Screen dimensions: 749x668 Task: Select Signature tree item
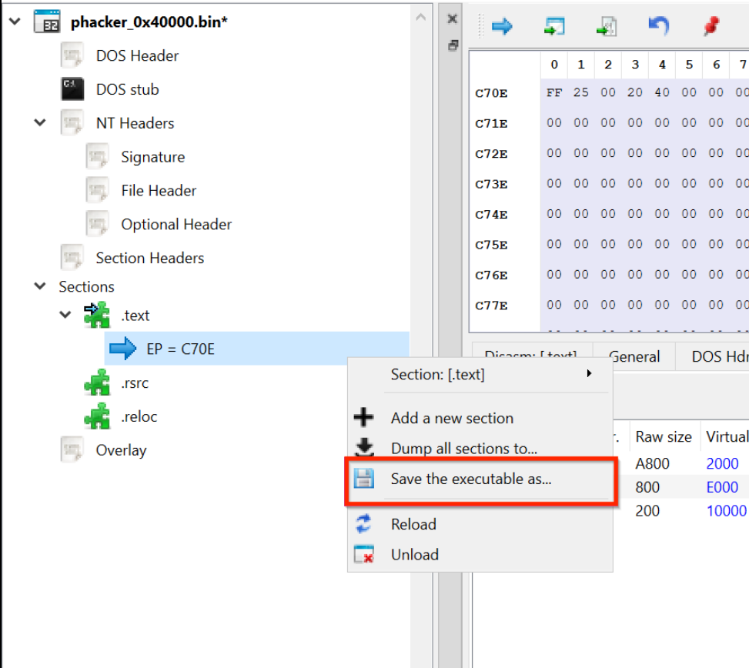coord(153,157)
